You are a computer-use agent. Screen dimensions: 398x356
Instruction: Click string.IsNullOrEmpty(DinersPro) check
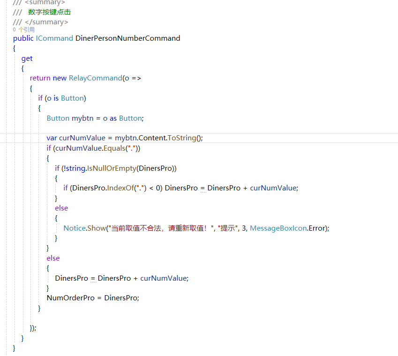pyautogui.click(x=120, y=168)
